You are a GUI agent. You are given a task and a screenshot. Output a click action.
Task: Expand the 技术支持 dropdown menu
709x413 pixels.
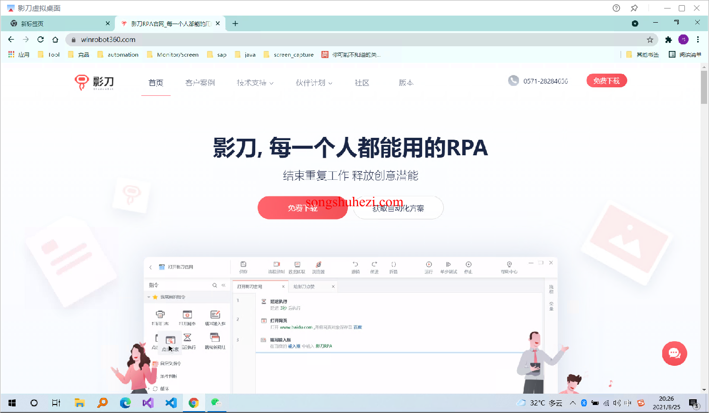pos(255,83)
